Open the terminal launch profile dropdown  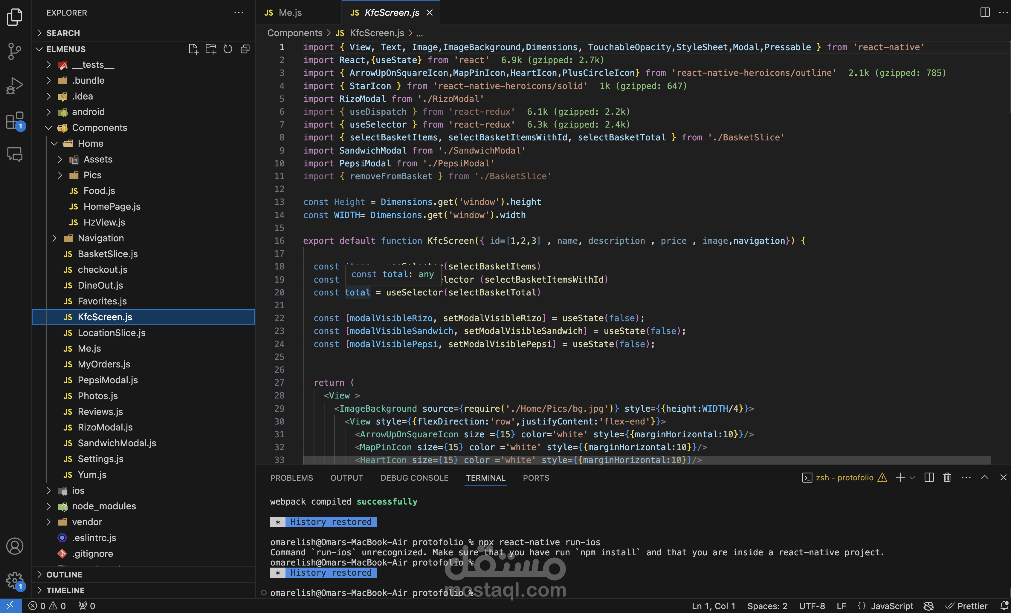click(x=913, y=478)
